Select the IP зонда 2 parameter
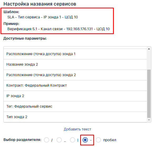The height and width of the screenshot is (147, 153). [x=75, y=96]
